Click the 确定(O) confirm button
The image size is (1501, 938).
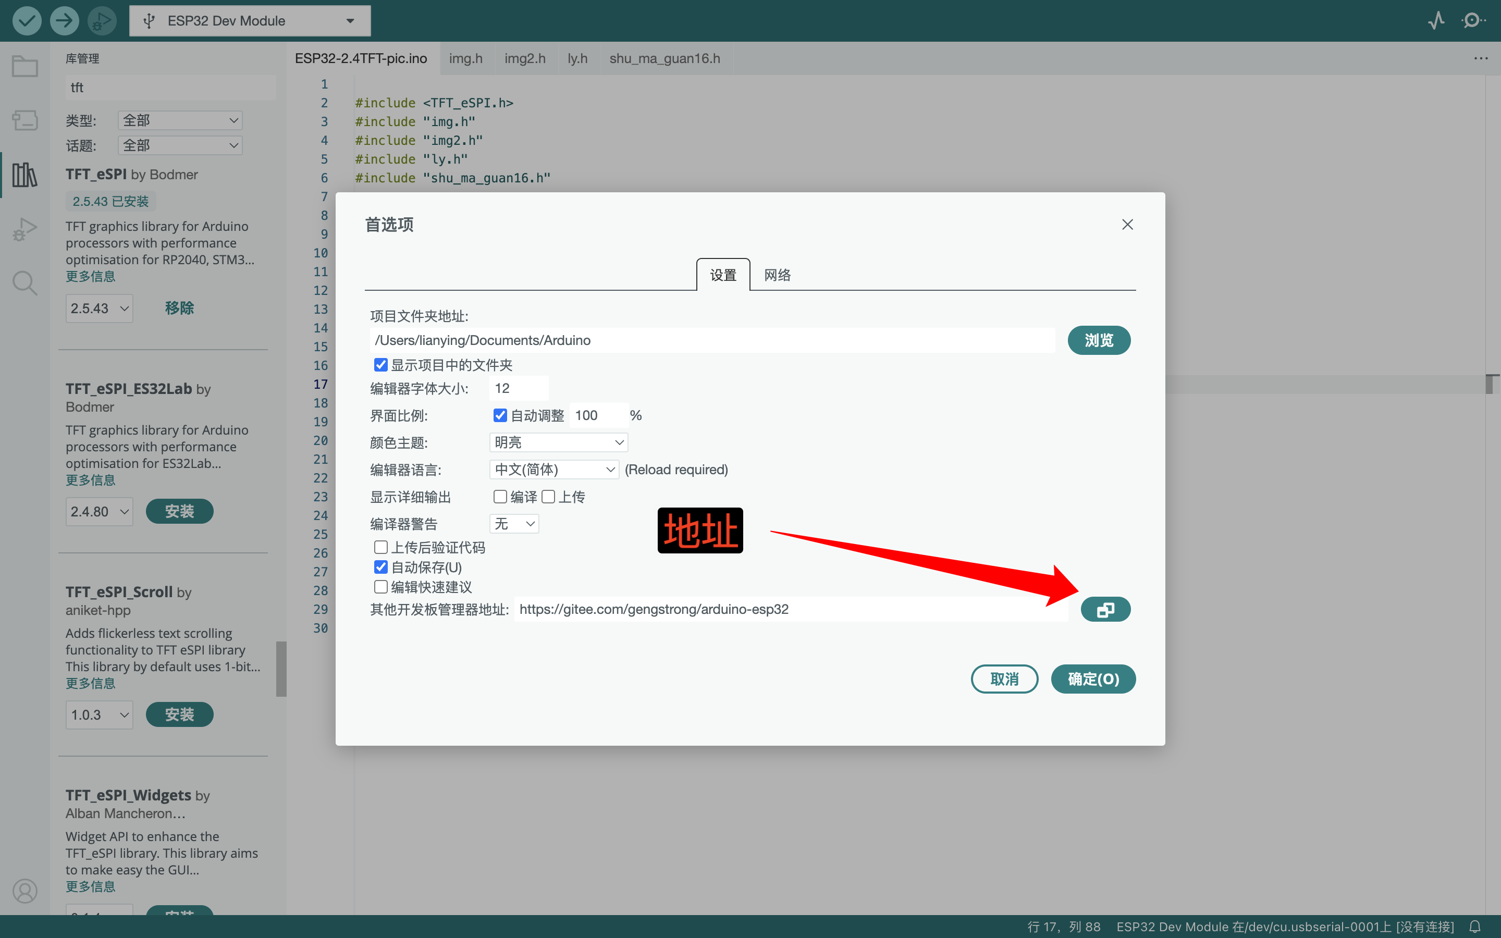pos(1093,678)
